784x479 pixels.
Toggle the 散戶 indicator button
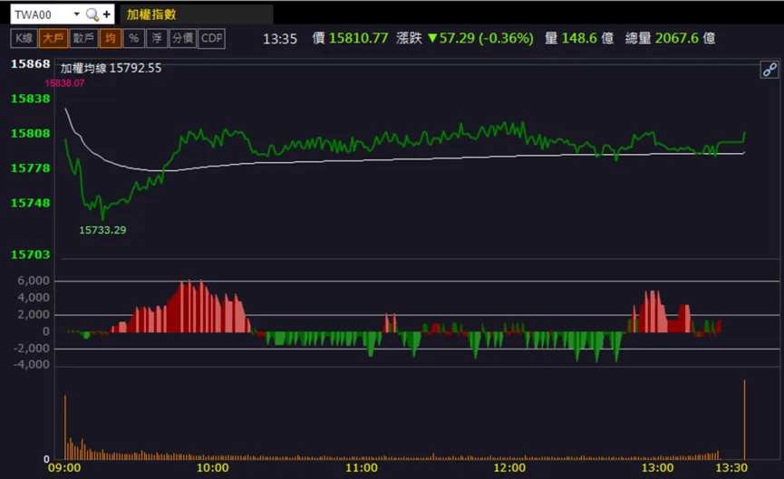[x=83, y=38]
